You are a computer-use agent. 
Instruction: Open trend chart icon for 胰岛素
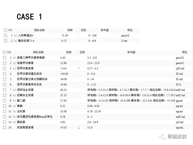coord(14,122)
